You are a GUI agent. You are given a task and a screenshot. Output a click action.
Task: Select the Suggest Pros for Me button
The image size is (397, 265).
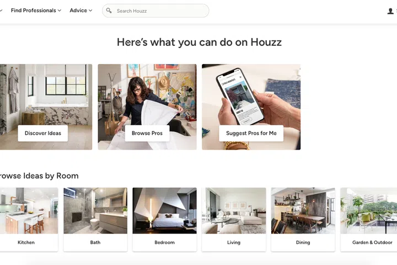[251, 133]
